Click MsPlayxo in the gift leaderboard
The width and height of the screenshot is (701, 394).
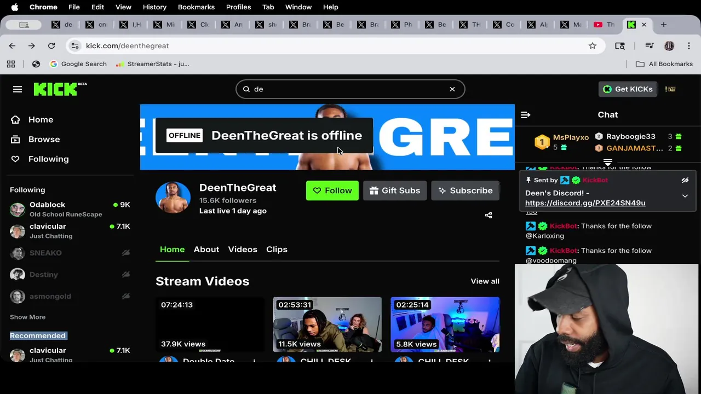tap(571, 137)
